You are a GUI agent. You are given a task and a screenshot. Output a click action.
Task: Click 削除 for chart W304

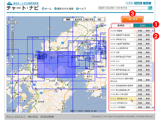pos(148,86)
